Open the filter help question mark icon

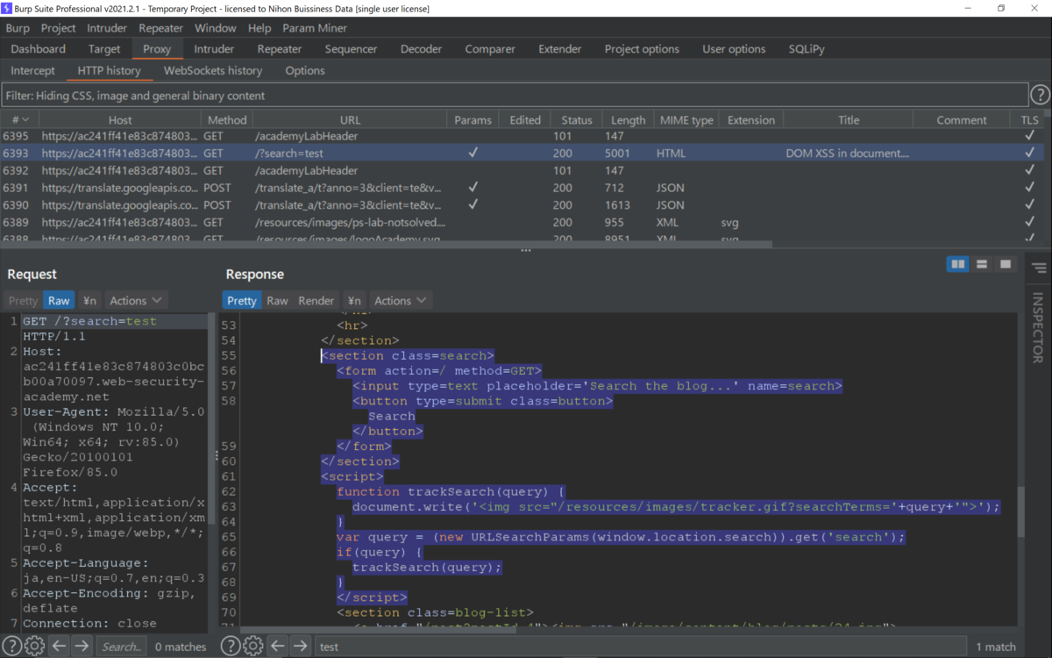pyautogui.click(x=1040, y=95)
